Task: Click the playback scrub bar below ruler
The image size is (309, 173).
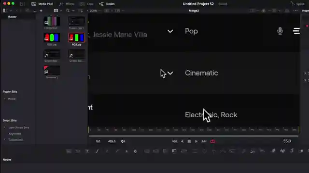Action: [194, 136]
